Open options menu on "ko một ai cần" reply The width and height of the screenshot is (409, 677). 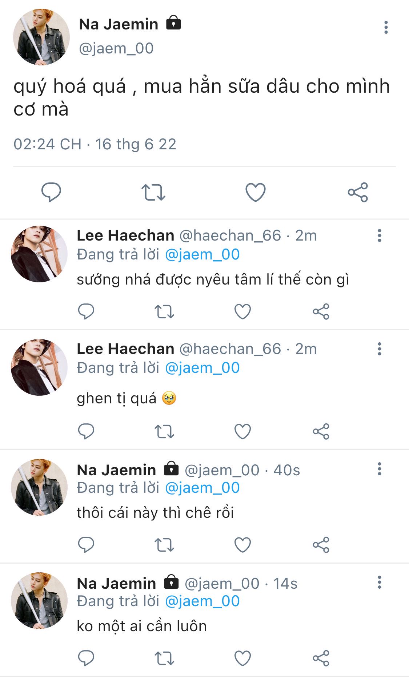coord(379,582)
